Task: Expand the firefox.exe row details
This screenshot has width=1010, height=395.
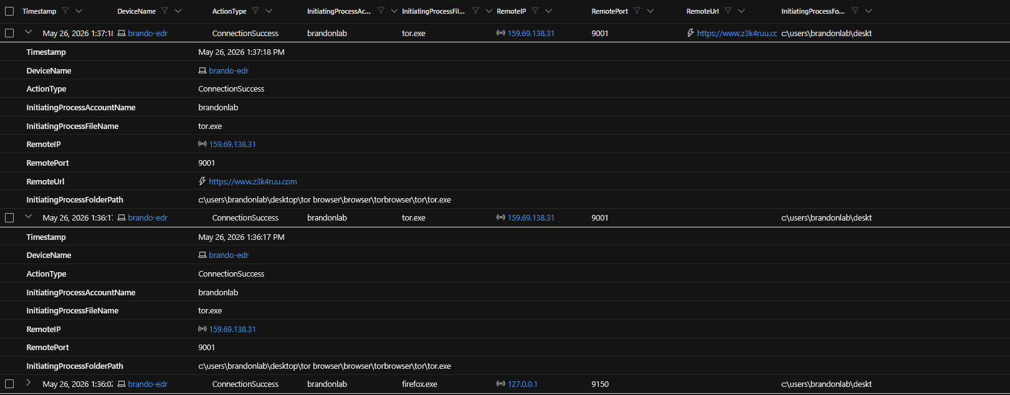Action: [28, 383]
